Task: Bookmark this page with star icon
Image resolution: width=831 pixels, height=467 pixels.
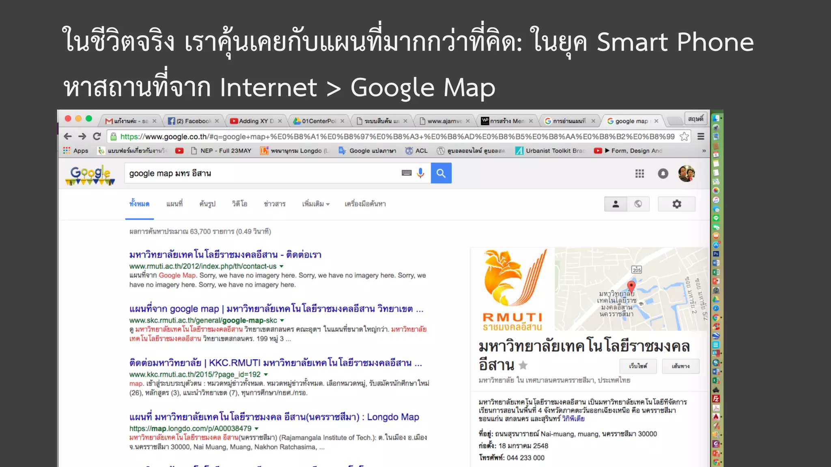Action: pos(684,137)
